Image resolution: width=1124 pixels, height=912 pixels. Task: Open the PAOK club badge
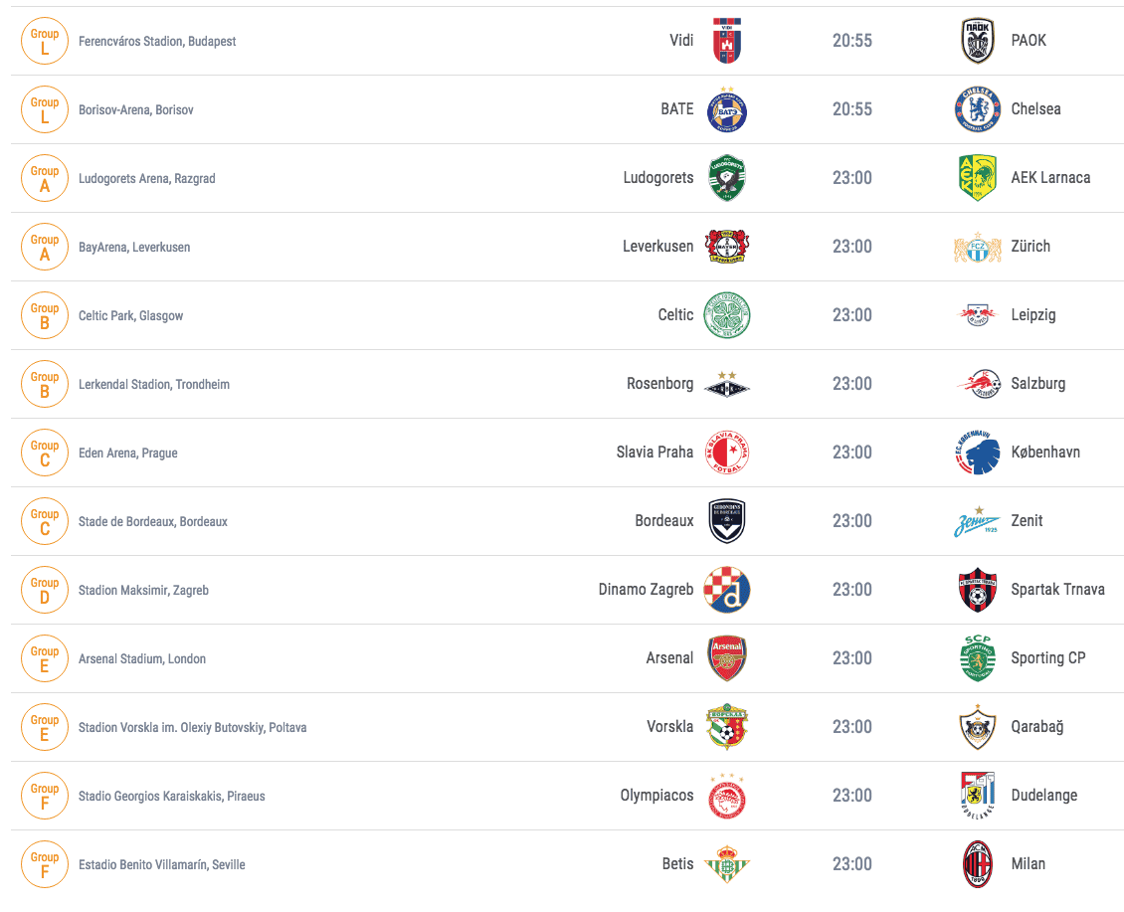[977, 41]
